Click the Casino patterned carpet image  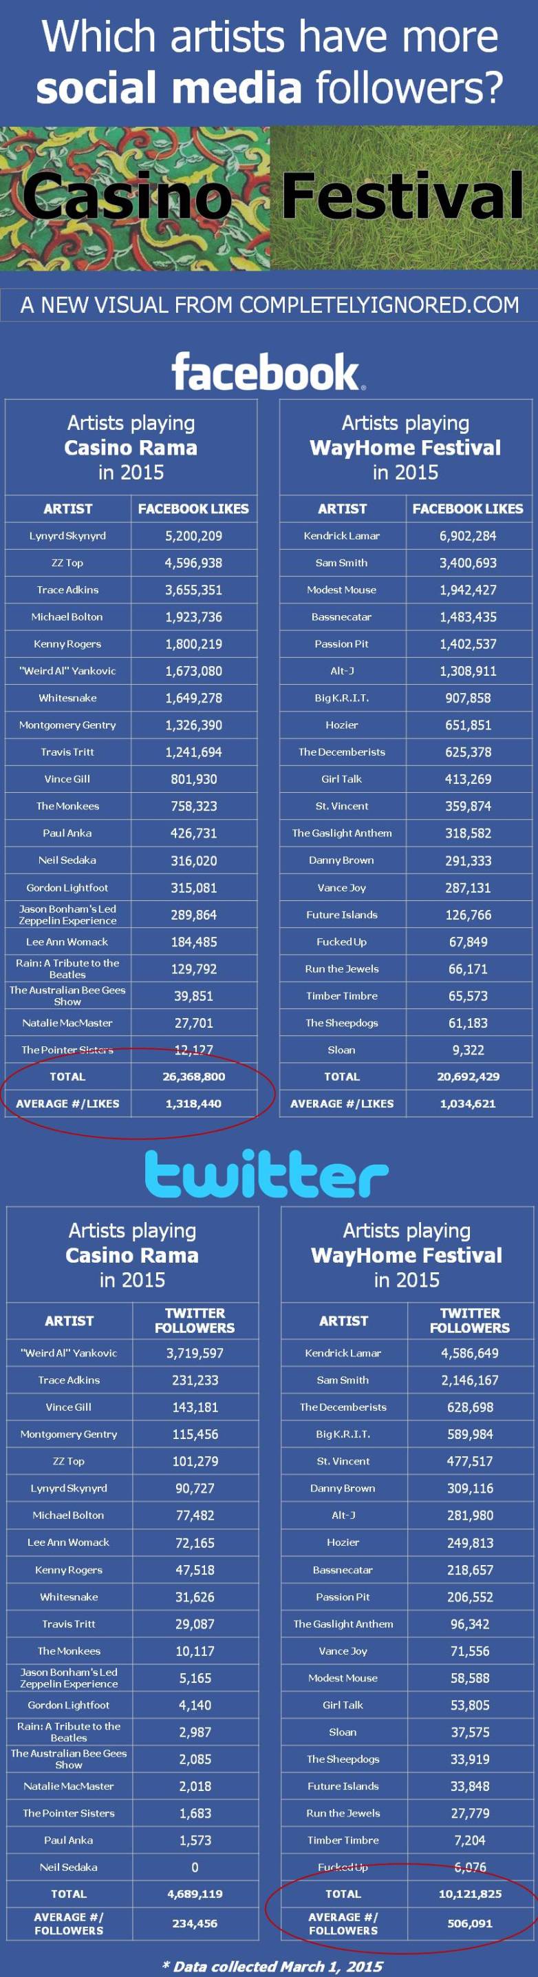coord(135,198)
